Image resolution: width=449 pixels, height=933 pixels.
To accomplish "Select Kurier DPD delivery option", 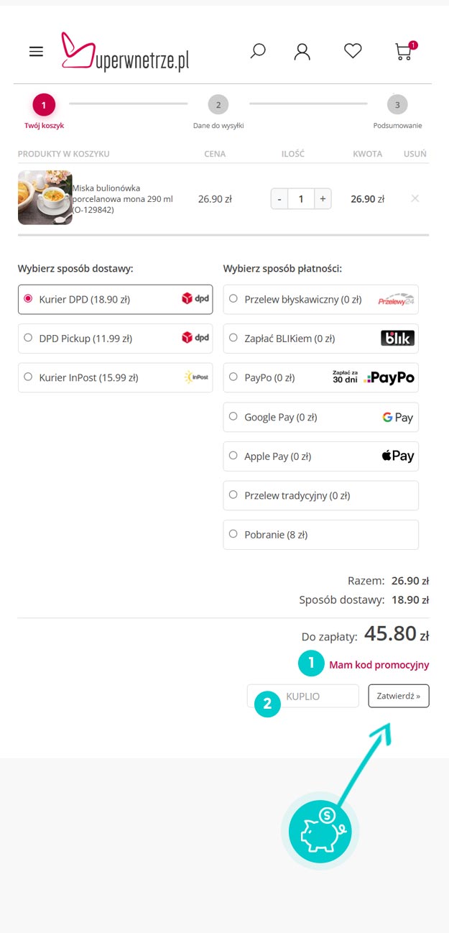I will 28,299.
